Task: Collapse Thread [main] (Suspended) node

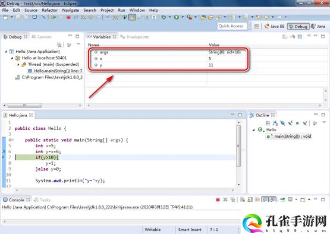Action: tap(18, 65)
